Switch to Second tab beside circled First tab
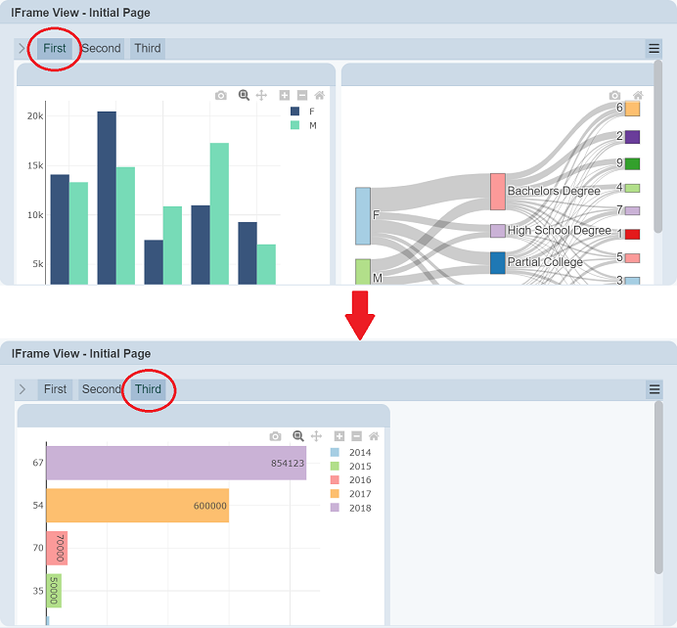Viewport: 677px width, 628px height. [x=101, y=48]
